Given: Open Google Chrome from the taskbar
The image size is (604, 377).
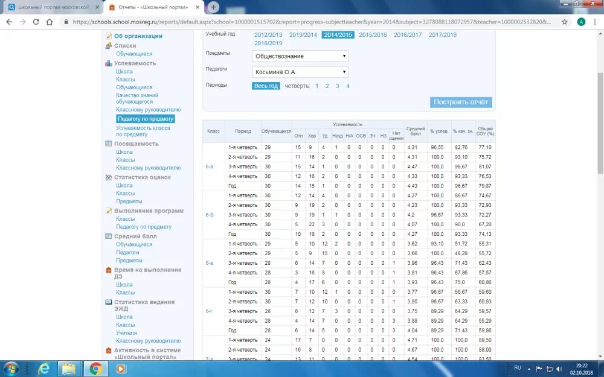Looking at the screenshot, I should pyautogui.click(x=95, y=369).
